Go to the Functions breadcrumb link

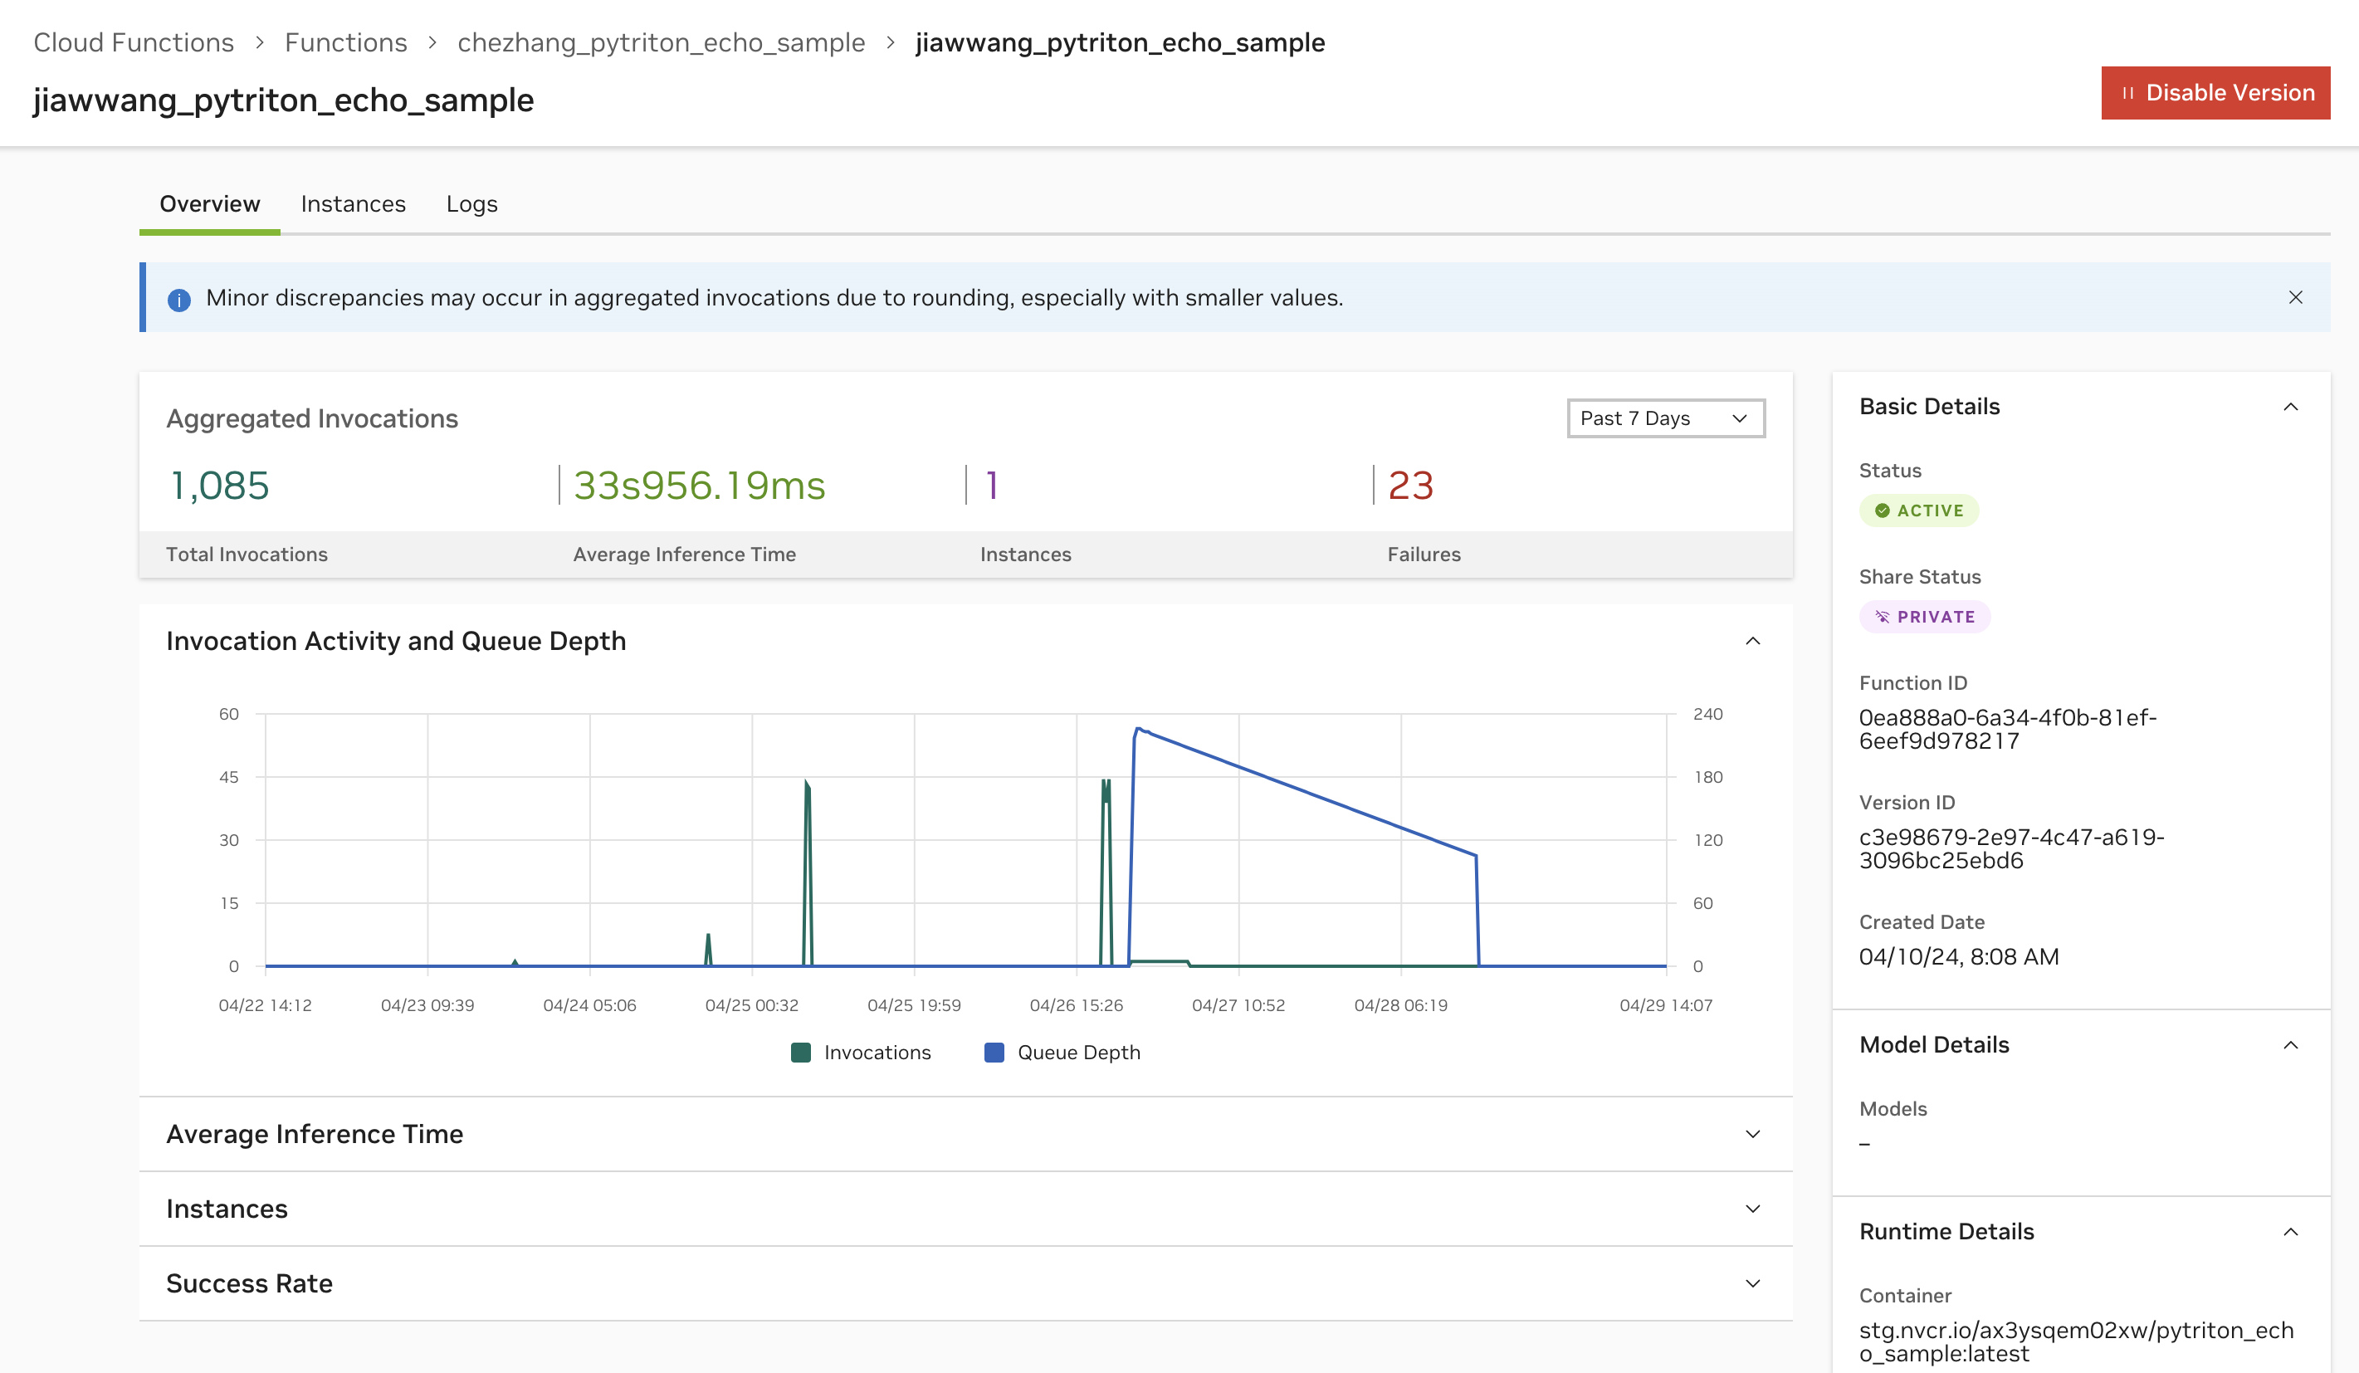[346, 42]
